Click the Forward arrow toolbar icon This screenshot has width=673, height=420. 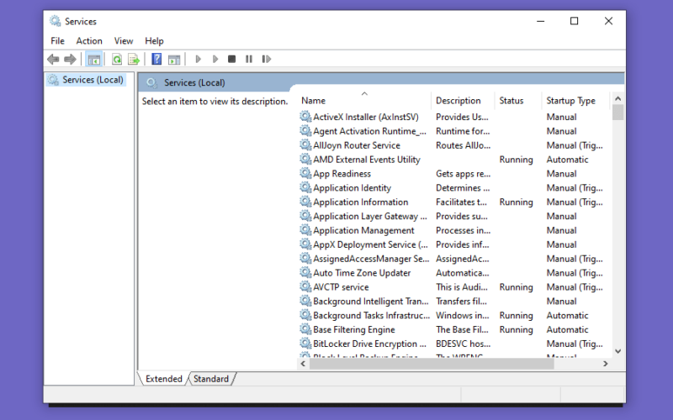click(70, 59)
